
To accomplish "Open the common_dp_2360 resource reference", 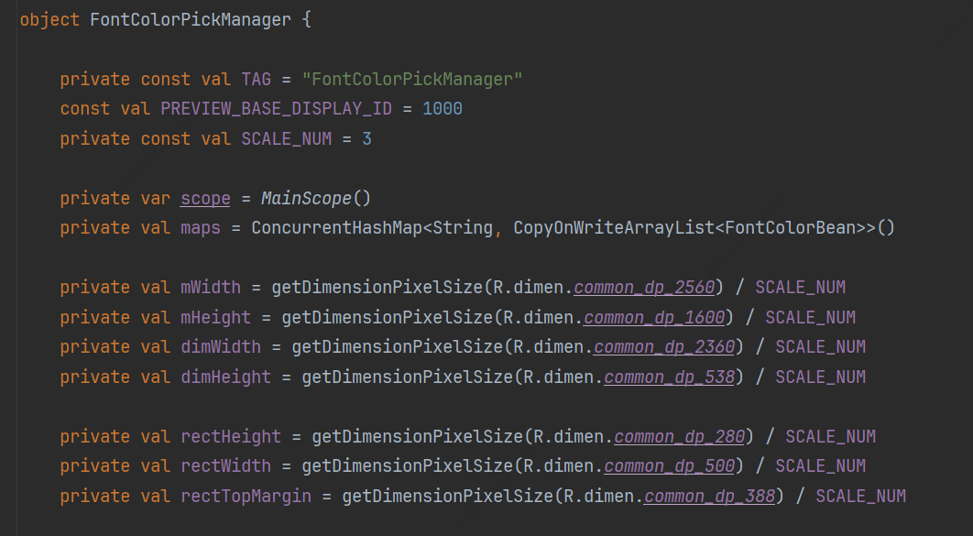I will pyautogui.click(x=663, y=347).
